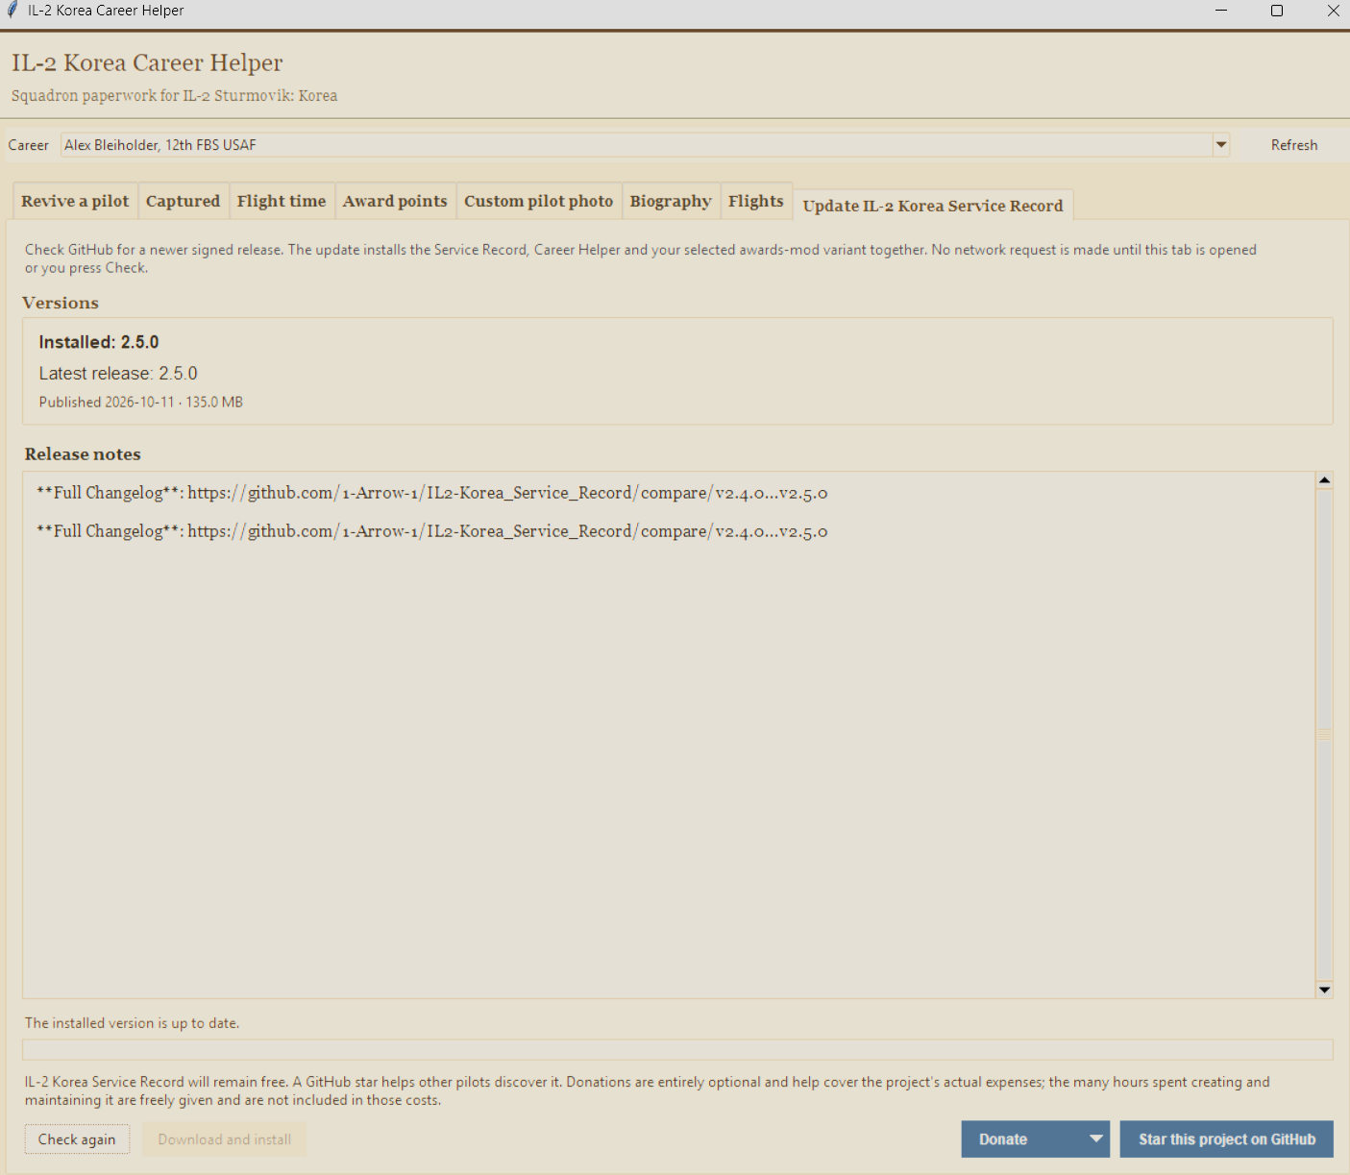Click the 'IL-2 Korea Career Helper' page heading
The width and height of the screenshot is (1350, 1175).
(x=147, y=63)
